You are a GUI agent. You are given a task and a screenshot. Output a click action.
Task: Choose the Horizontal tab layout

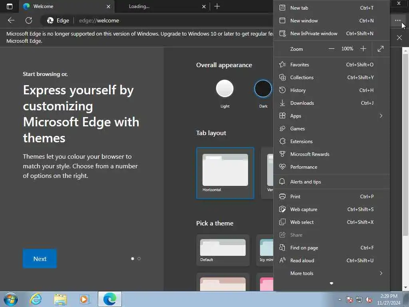[225, 173]
